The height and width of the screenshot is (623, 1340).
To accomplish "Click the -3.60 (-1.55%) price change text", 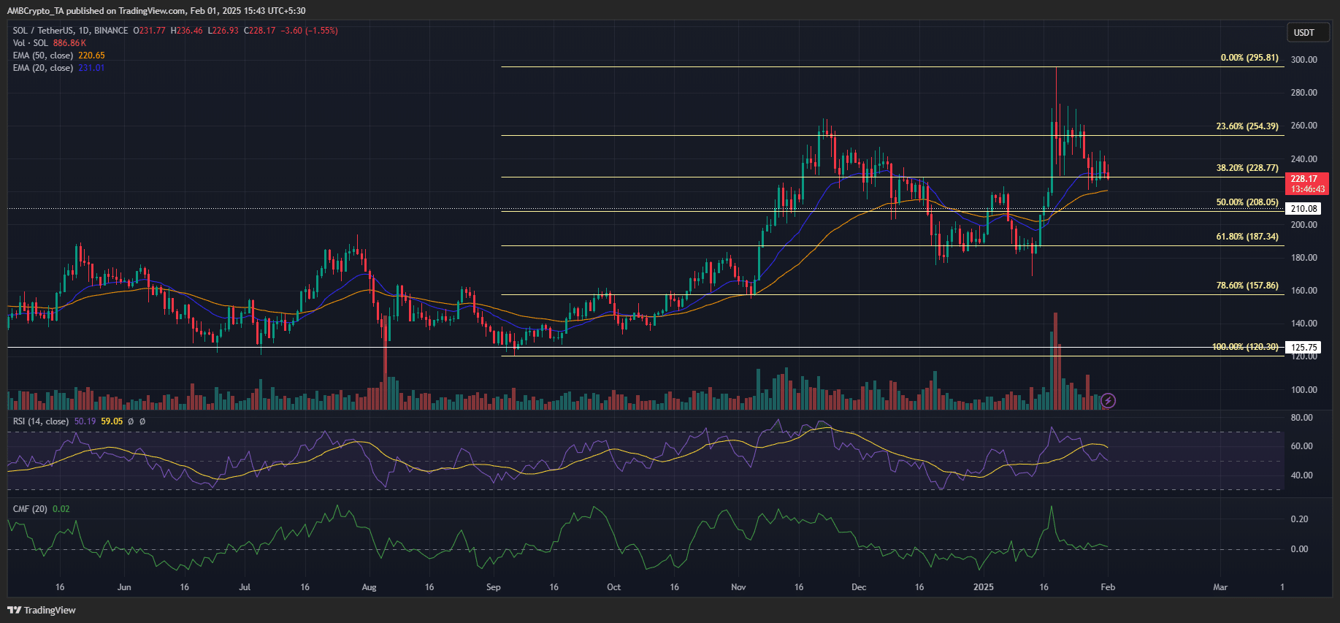I will click(309, 31).
